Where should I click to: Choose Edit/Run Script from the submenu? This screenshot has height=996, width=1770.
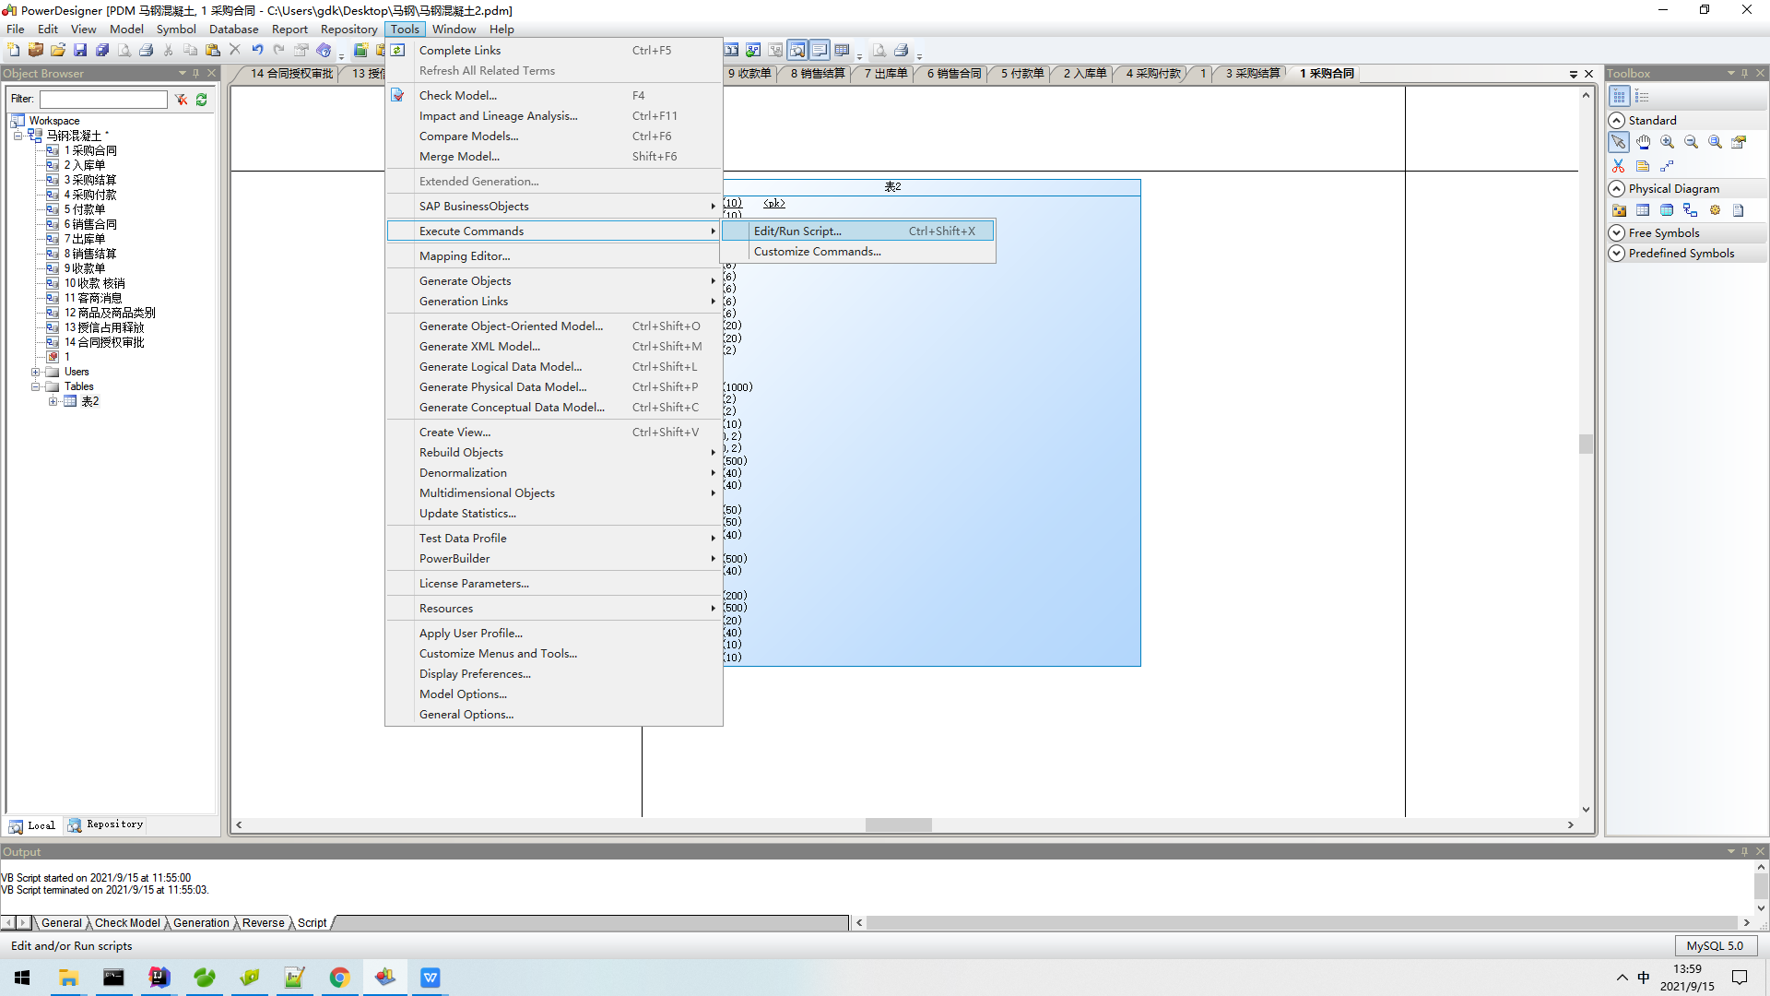797,231
